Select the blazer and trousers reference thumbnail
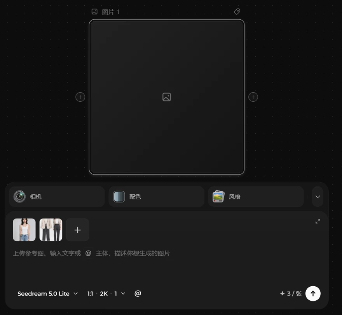 [x=51, y=230]
